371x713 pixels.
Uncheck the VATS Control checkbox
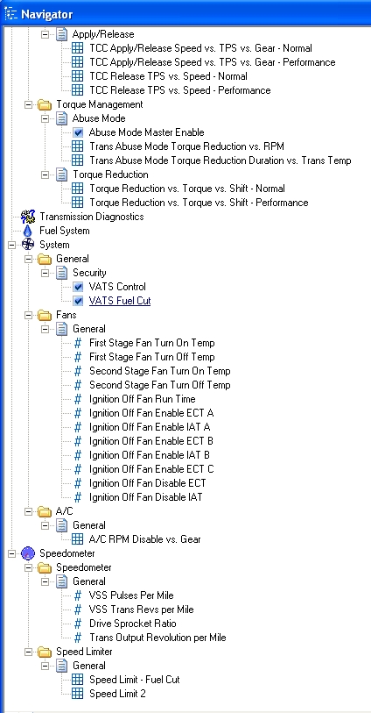coord(78,287)
